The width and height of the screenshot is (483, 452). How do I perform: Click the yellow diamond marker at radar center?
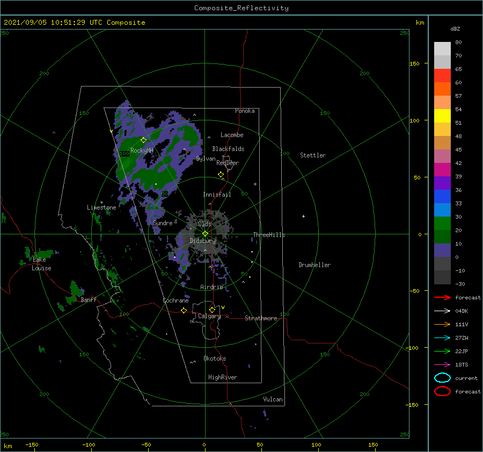coord(205,234)
